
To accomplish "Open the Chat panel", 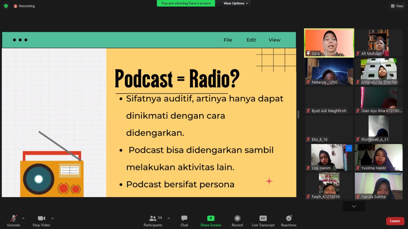I will pyautogui.click(x=184, y=218).
